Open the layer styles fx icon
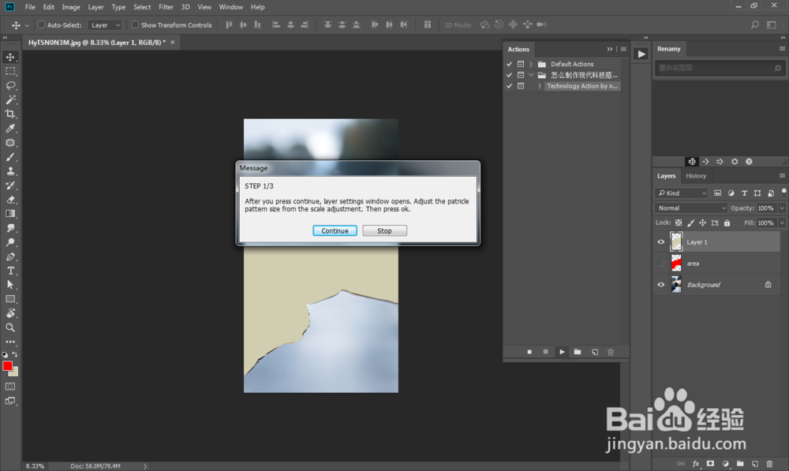Screen dimensions: 789x471 (x=695, y=463)
